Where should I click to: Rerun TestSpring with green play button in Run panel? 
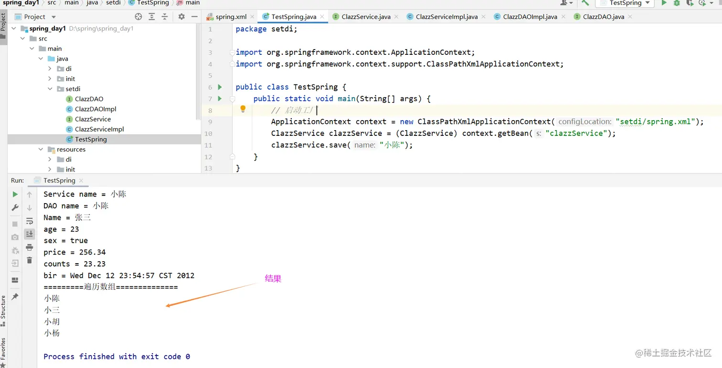(x=15, y=194)
